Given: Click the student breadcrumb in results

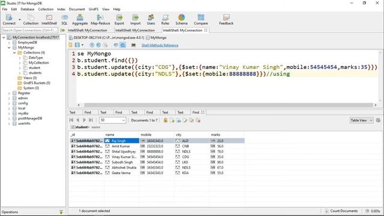Looking at the screenshot, I should coord(82,127).
